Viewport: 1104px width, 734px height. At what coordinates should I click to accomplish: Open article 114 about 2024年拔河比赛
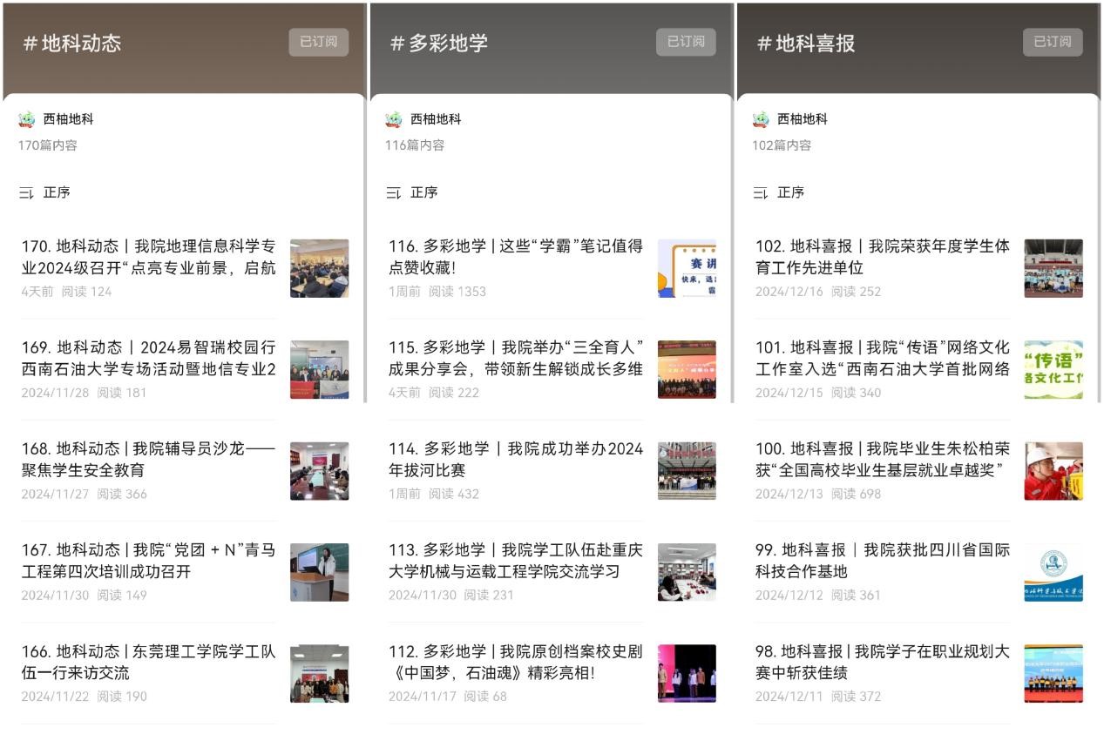pos(515,460)
